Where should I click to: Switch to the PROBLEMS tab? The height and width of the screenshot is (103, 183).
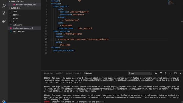pyautogui.click(x=49, y=73)
